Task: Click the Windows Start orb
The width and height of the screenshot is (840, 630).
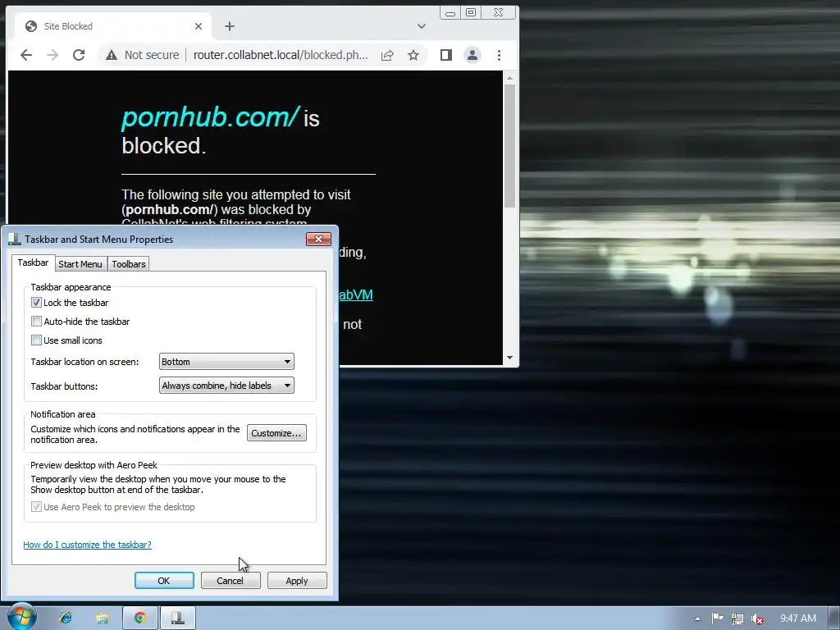Action: click(22, 617)
